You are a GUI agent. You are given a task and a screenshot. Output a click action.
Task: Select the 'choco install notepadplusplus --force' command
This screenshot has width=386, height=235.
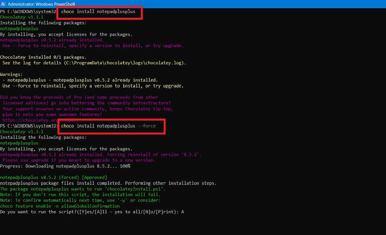coord(110,126)
